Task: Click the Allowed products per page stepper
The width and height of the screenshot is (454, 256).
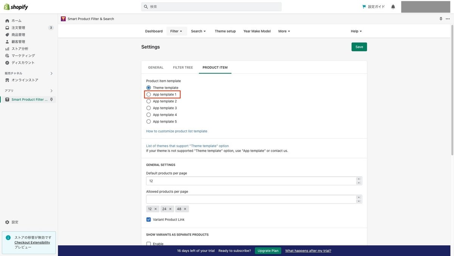Action: pos(359,199)
